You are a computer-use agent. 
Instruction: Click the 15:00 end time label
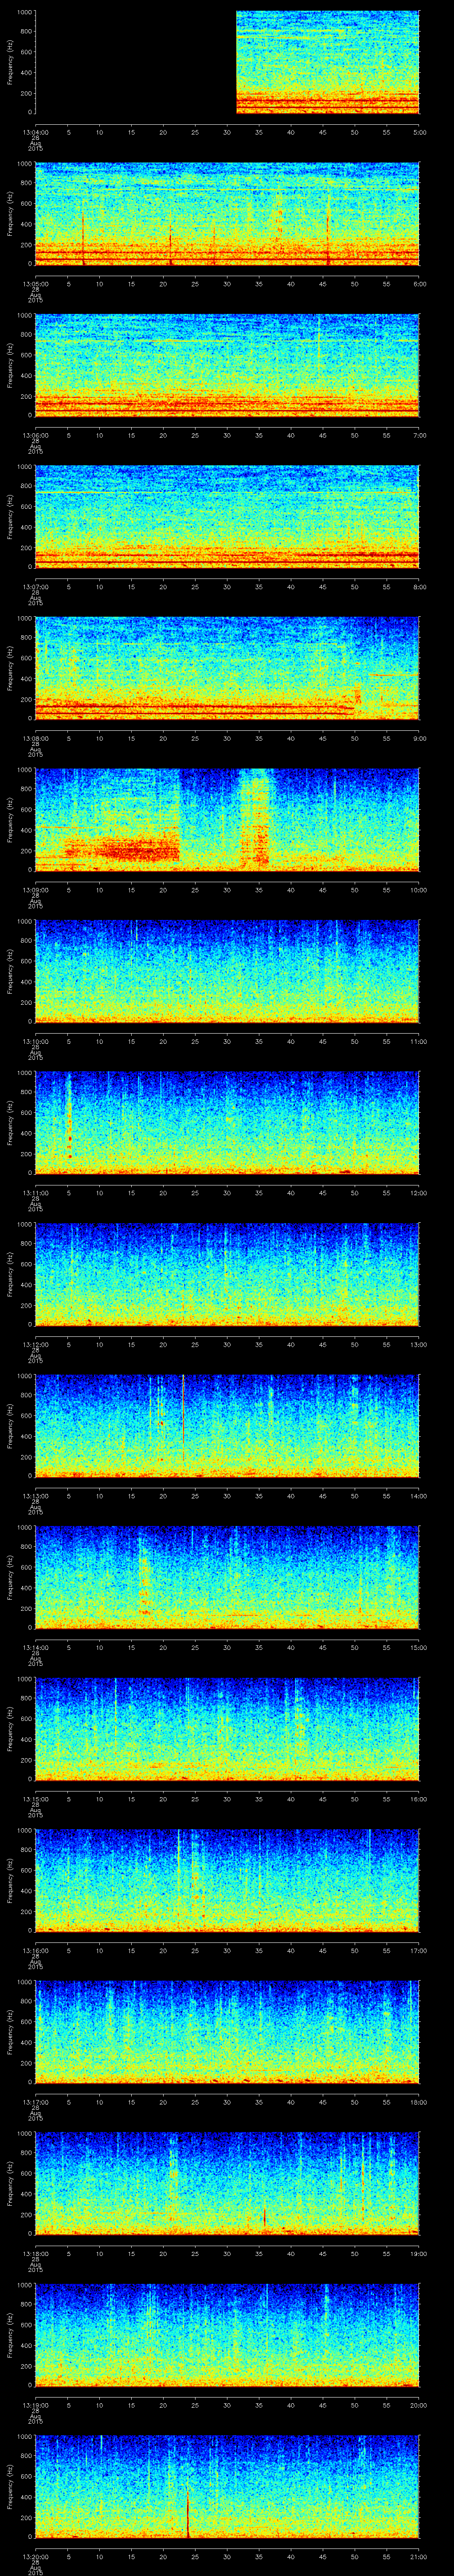[x=419, y=1647]
